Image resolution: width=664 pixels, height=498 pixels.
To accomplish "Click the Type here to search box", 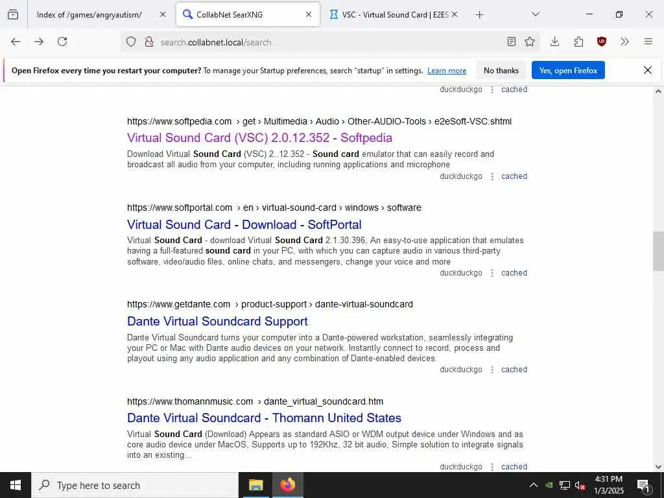I will (135, 485).
